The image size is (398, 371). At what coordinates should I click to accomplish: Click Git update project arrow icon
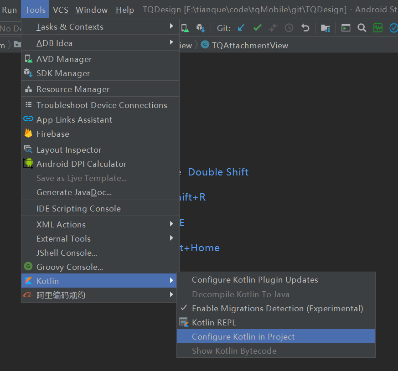241,28
